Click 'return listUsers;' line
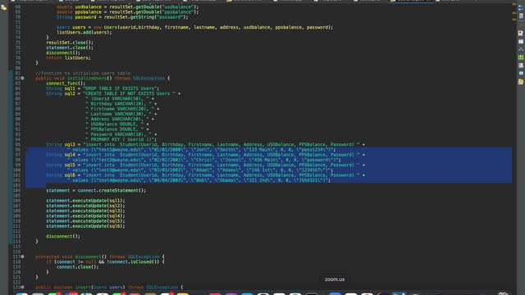 coord(68,58)
